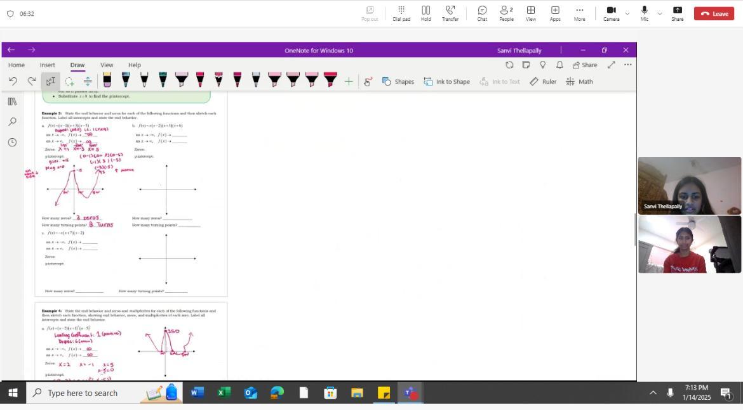Image resolution: width=743 pixels, height=410 pixels.
Task: Pick the Eraser tool
Action: [107, 80]
